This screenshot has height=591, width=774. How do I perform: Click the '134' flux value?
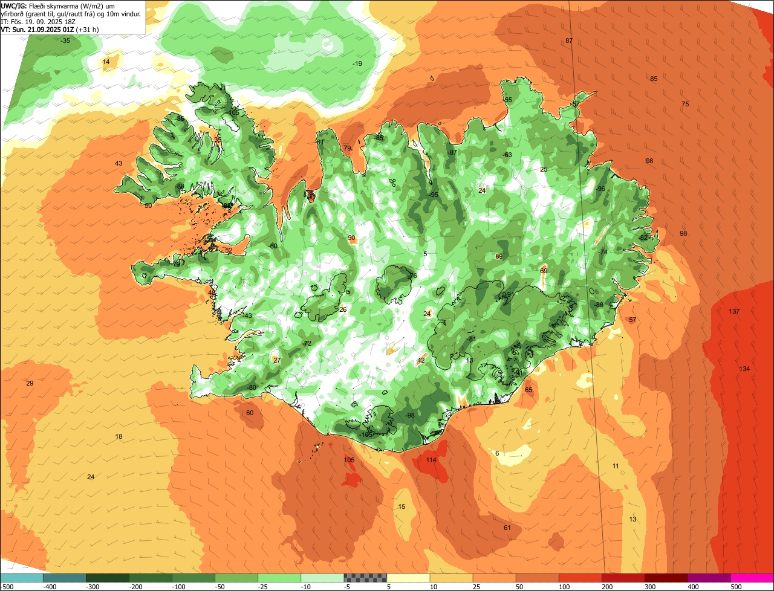tap(744, 369)
